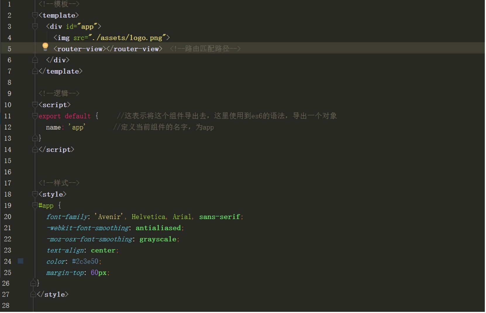Click the 'font-family' property name
486x313 pixels.
pyautogui.click(x=67, y=217)
